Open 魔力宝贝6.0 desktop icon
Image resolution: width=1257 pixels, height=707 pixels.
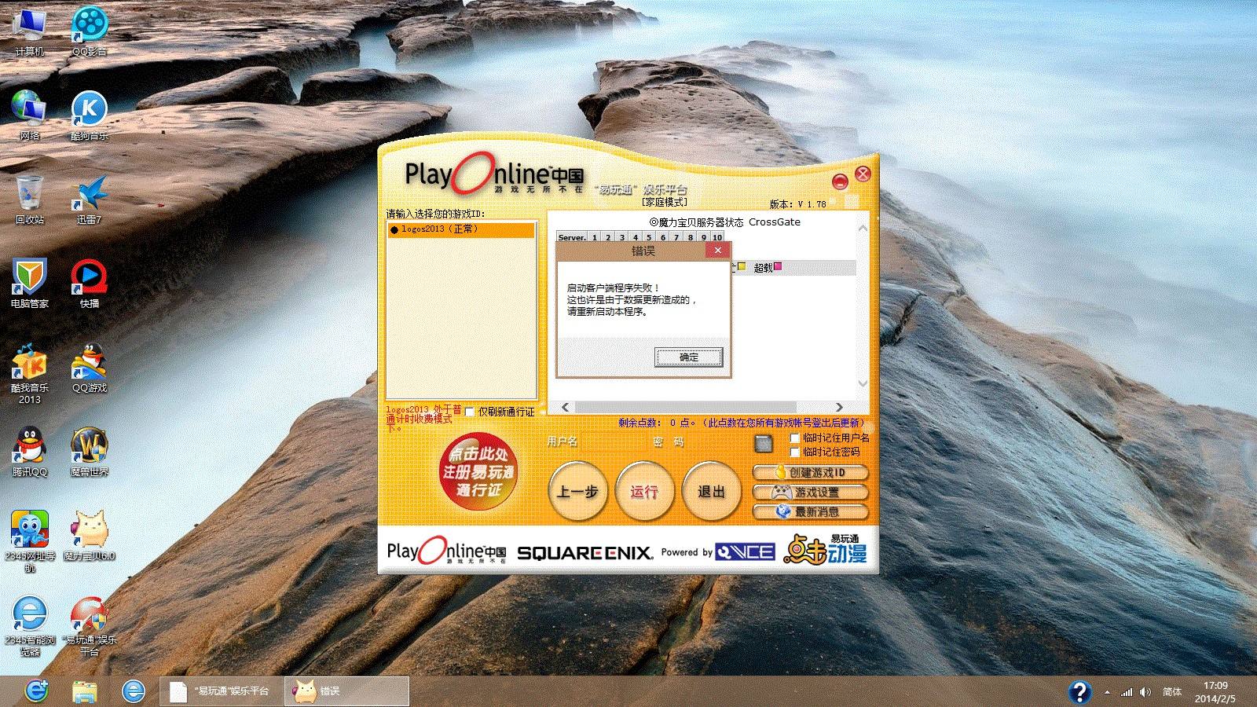tap(90, 537)
